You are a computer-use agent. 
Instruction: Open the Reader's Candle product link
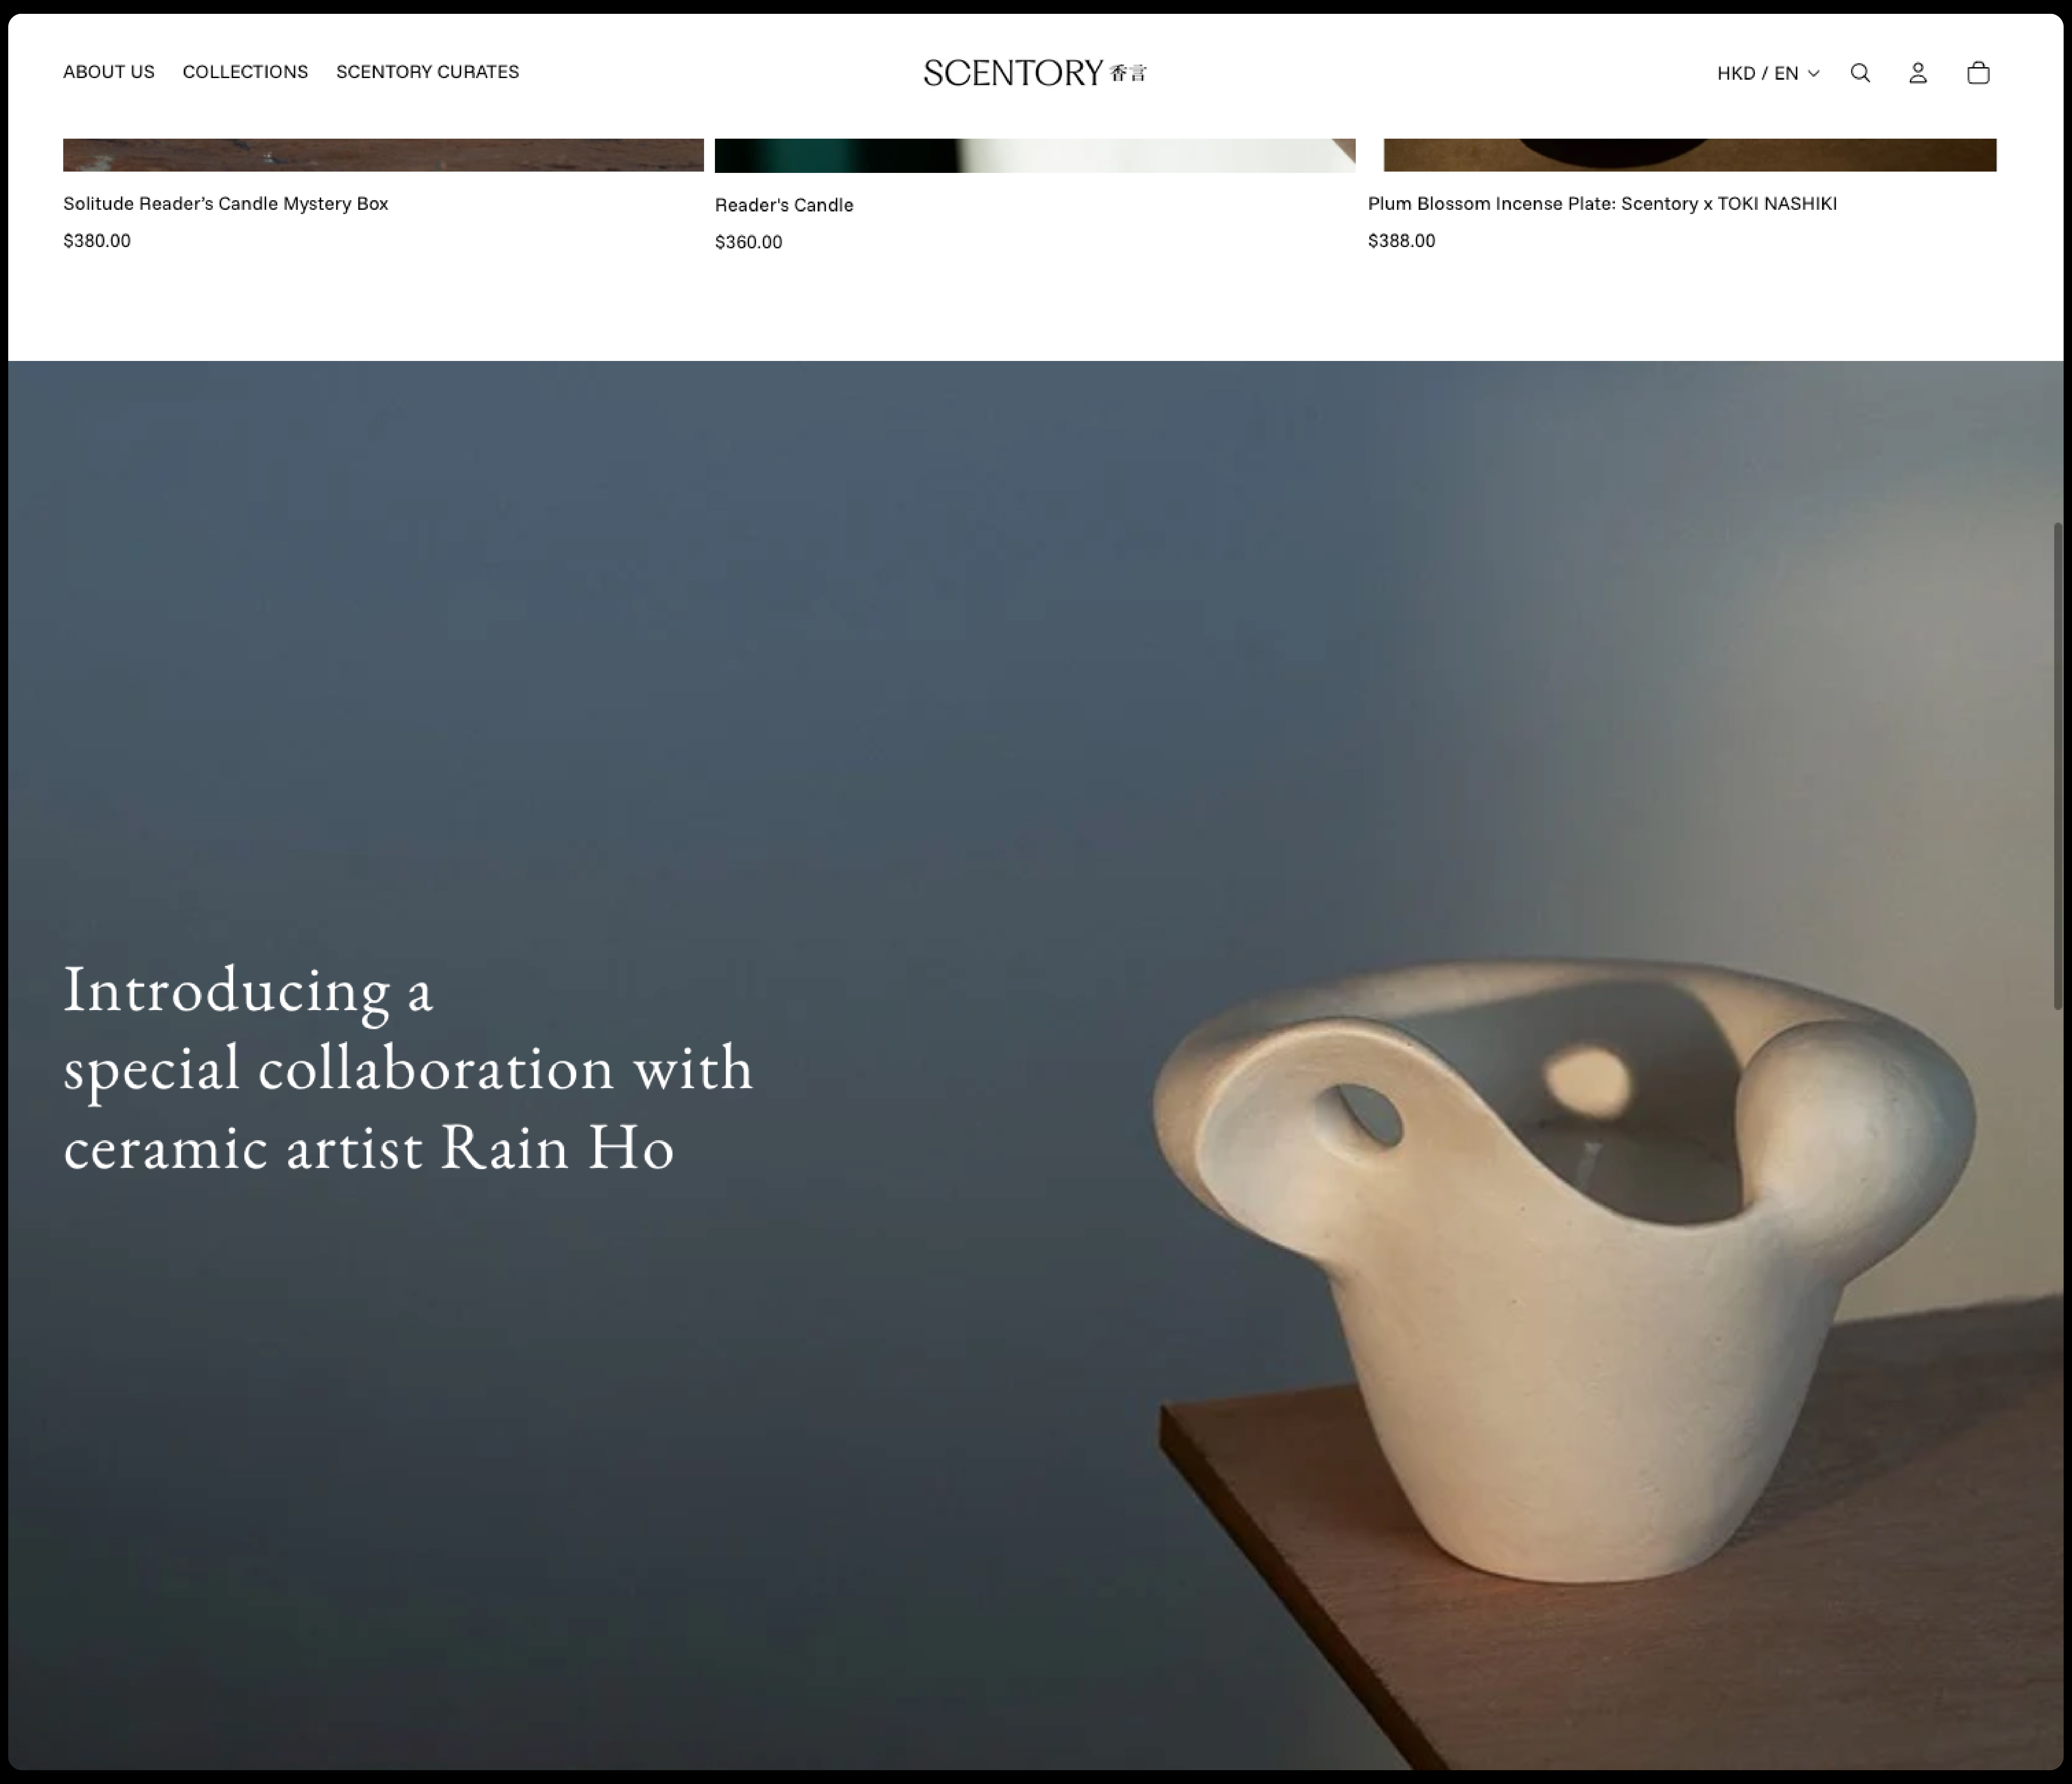click(784, 205)
